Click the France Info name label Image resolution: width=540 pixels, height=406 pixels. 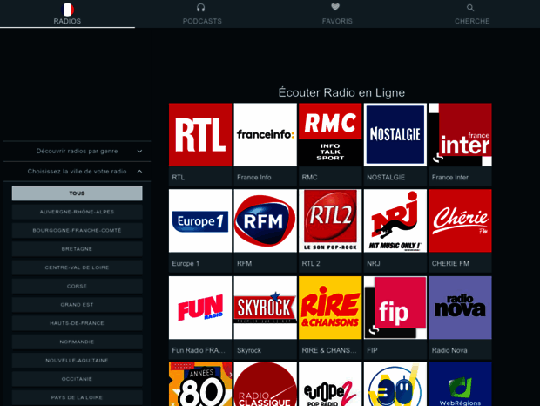[253, 178]
